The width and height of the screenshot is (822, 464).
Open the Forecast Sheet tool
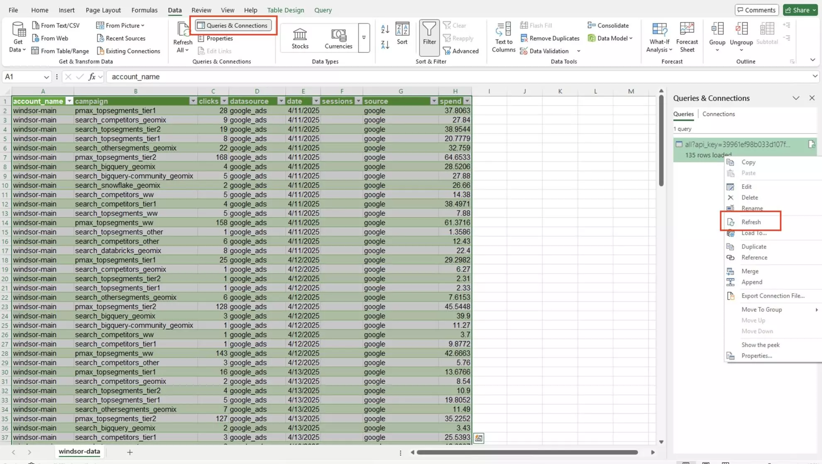pyautogui.click(x=687, y=37)
